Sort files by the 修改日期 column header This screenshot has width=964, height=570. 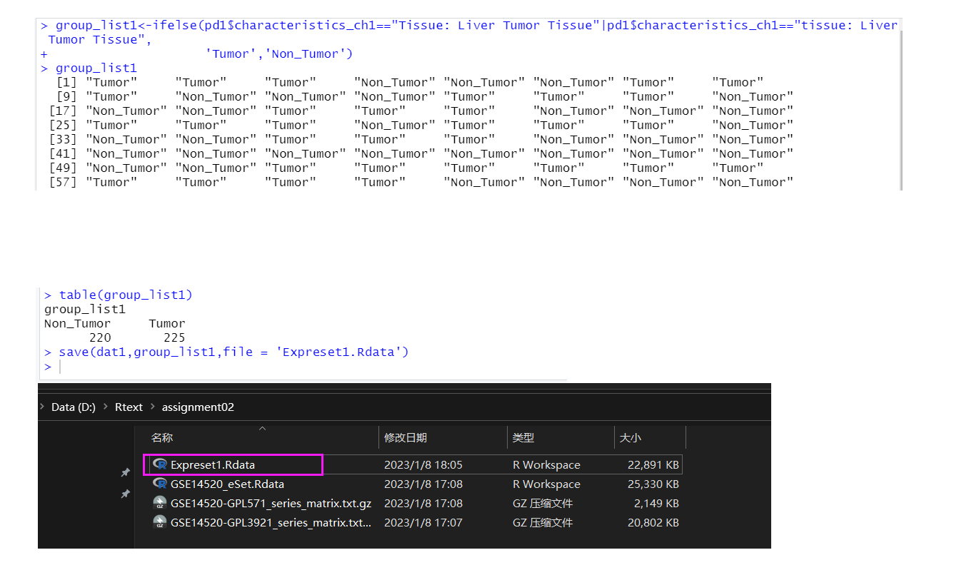tap(406, 437)
